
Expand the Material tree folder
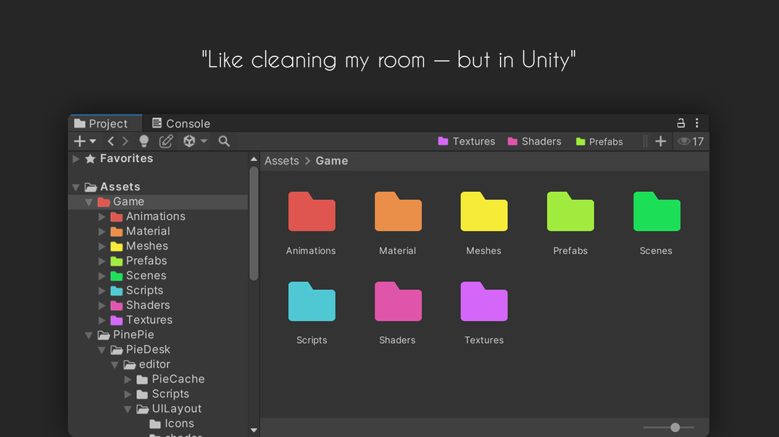tap(102, 231)
